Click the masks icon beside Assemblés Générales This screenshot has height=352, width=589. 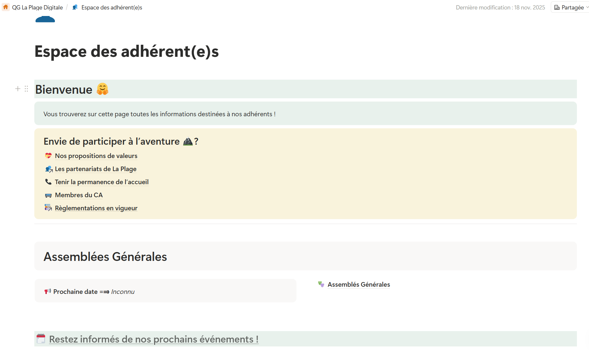pos(321,284)
